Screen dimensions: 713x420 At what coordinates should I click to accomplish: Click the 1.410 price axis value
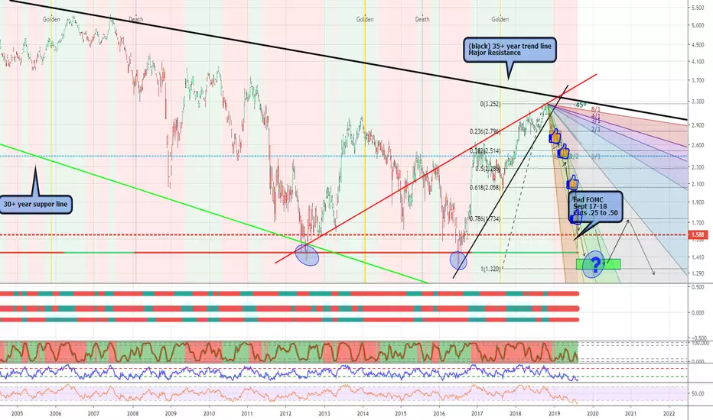click(x=698, y=257)
